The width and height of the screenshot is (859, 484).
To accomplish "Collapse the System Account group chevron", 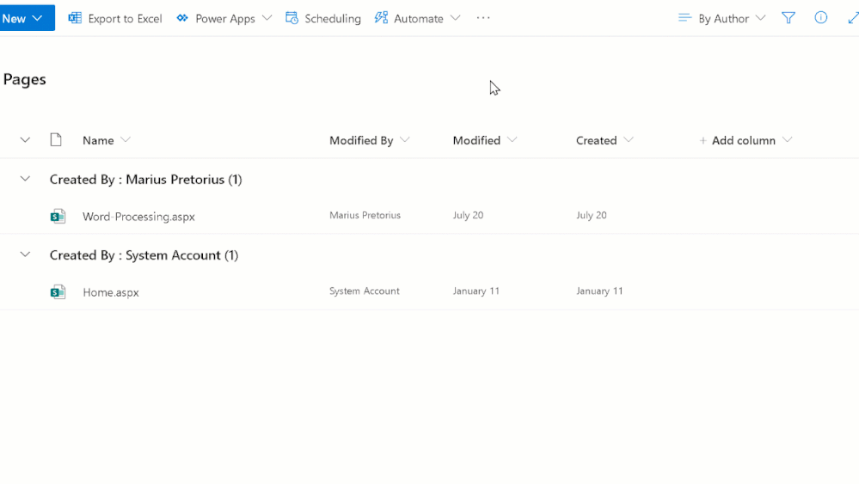I will coord(25,254).
